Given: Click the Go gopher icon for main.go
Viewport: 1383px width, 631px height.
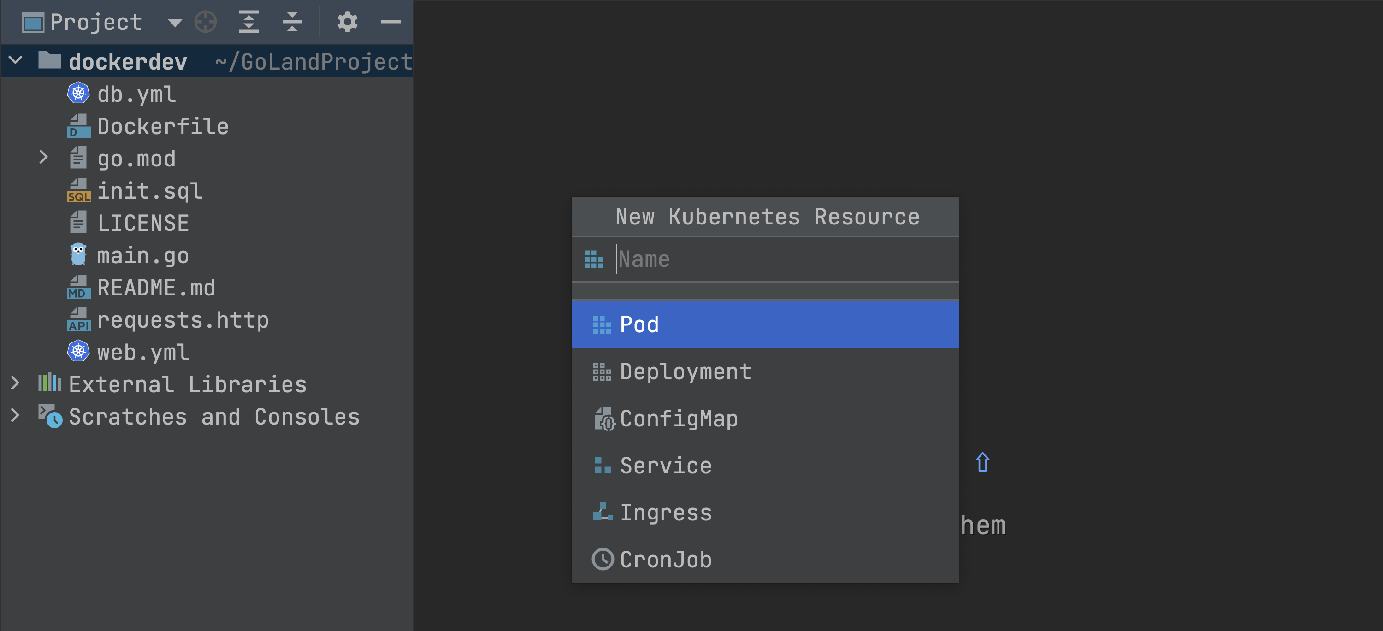Looking at the screenshot, I should point(78,255).
